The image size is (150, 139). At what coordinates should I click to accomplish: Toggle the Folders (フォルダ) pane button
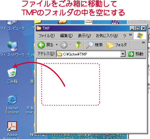pyautogui.click(x=116, y=45)
